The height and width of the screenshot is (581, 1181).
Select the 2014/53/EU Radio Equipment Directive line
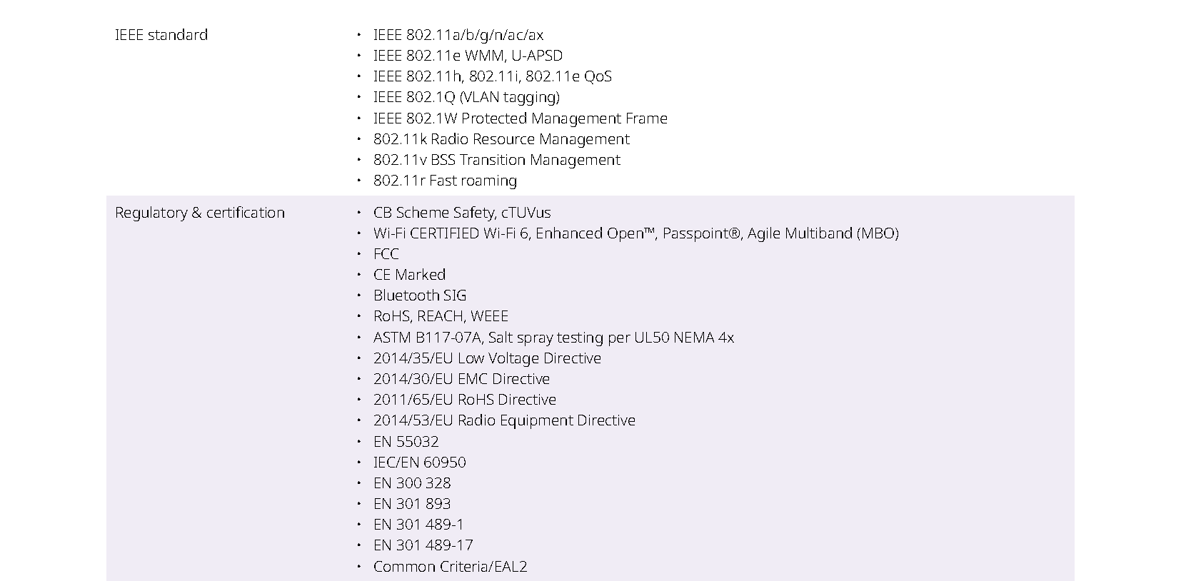[504, 420]
